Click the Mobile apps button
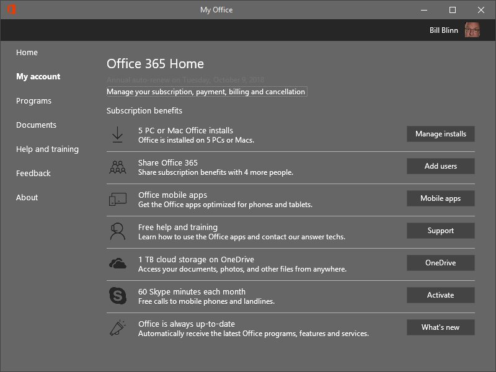The width and height of the screenshot is (496, 372). click(441, 198)
